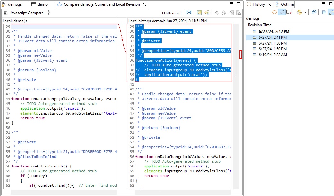This screenshot has width=334, height=196.
Task: Select the 6/27/24, 2:42 PM revision
Action: tap(274, 32)
